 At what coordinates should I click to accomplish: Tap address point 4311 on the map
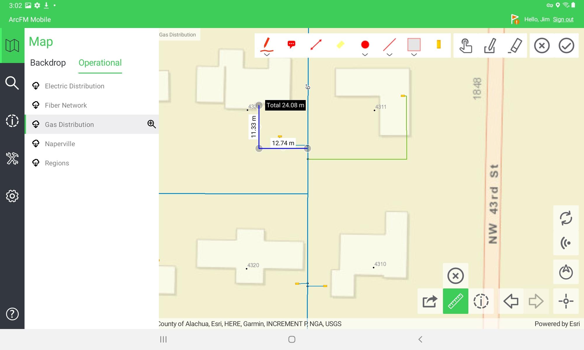pos(375,110)
